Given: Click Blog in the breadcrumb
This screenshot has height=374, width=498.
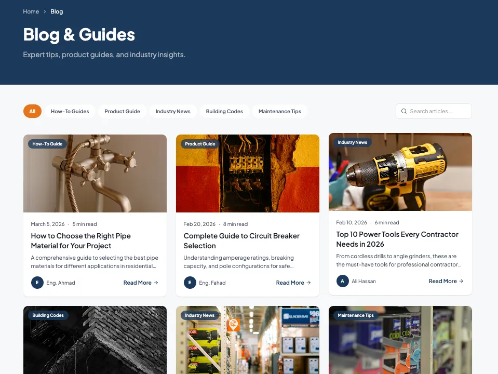Looking at the screenshot, I should [x=57, y=11].
